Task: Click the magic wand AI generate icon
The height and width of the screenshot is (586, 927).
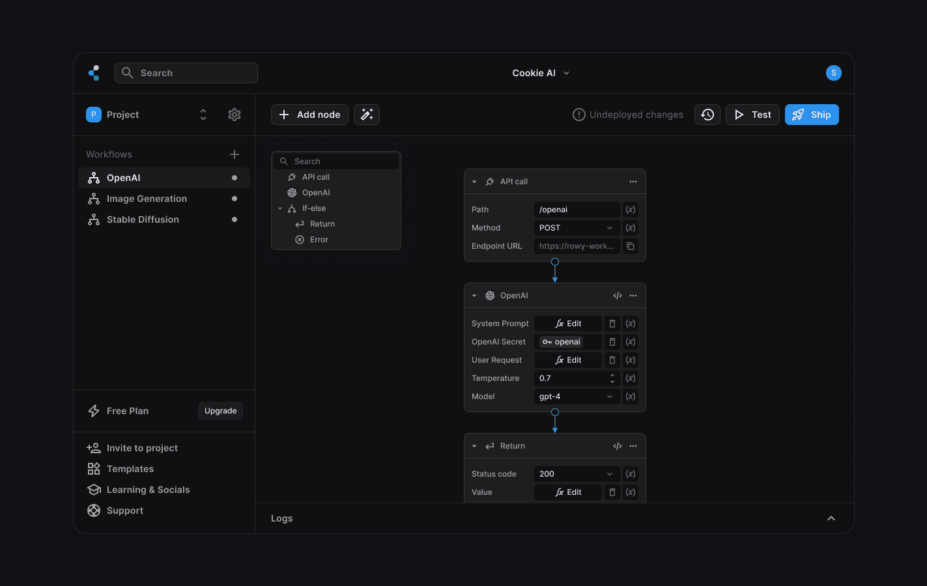Action: [367, 115]
